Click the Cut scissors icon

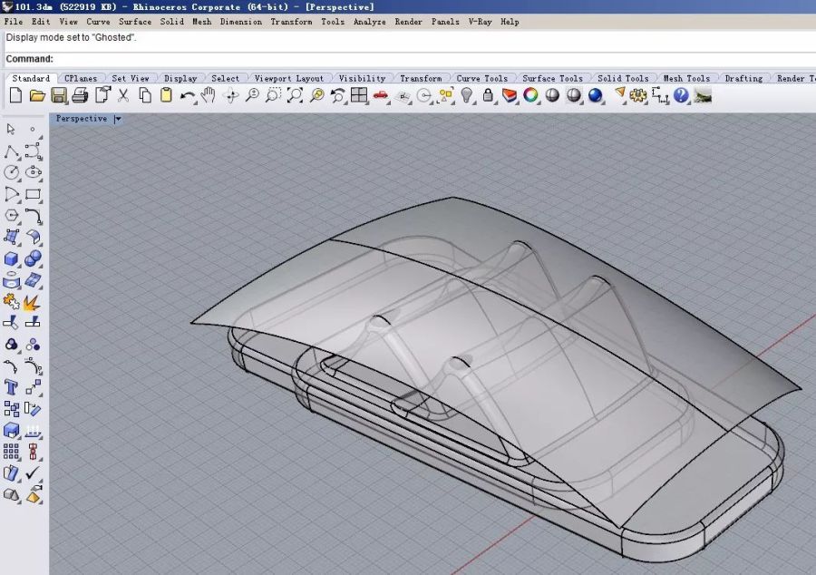tap(123, 95)
